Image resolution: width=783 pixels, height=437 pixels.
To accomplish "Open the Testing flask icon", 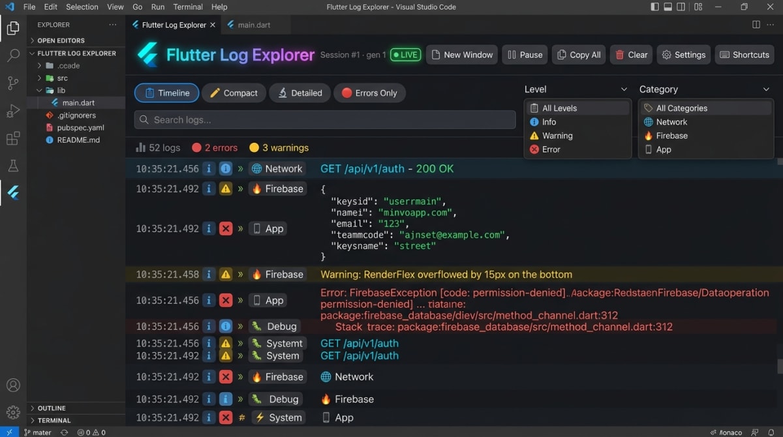I will [13, 166].
